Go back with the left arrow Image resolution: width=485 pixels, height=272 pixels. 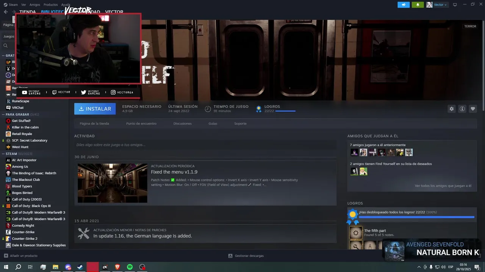(6, 12)
